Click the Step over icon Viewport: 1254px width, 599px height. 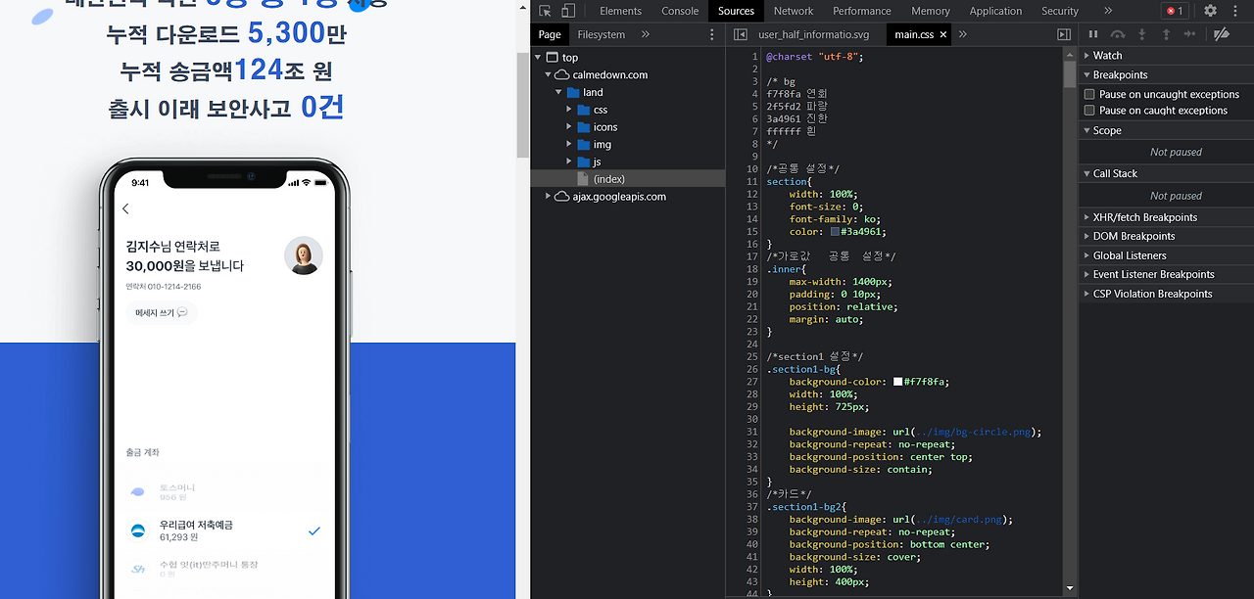pyautogui.click(x=1117, y=34)
